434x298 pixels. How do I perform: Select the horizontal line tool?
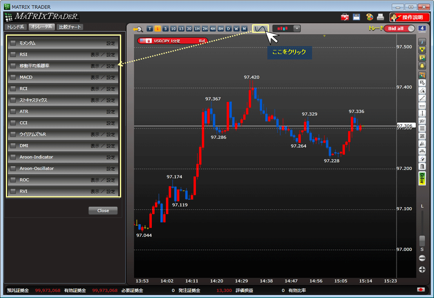422,106
